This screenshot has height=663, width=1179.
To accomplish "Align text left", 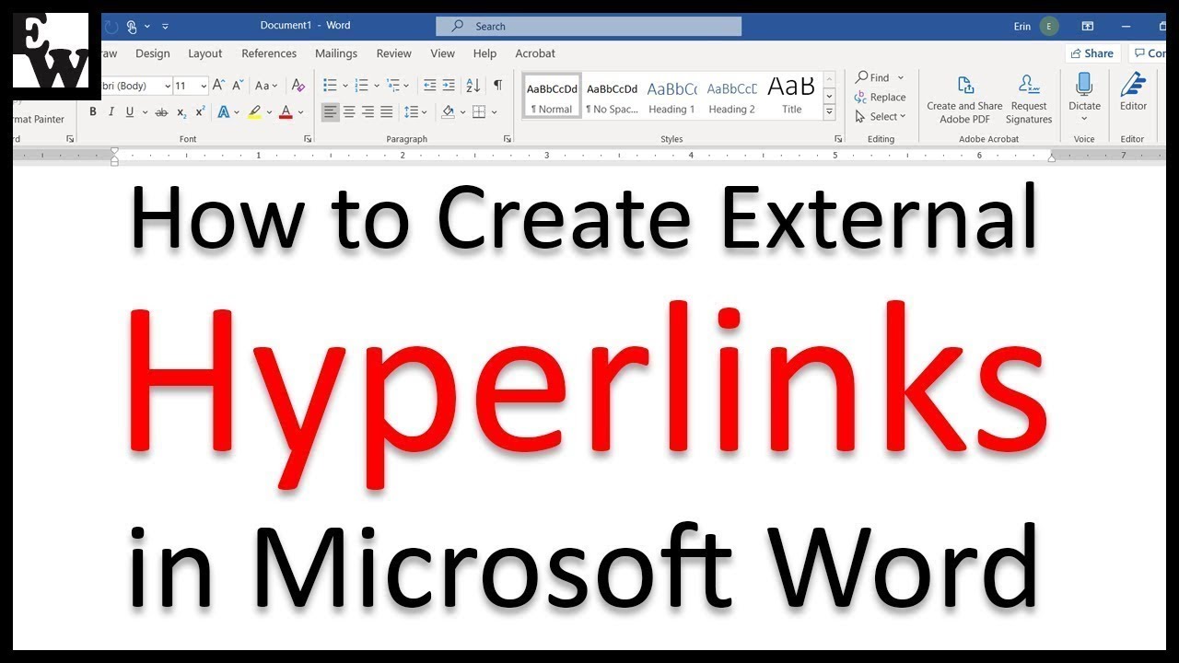I will click(330, 112).
